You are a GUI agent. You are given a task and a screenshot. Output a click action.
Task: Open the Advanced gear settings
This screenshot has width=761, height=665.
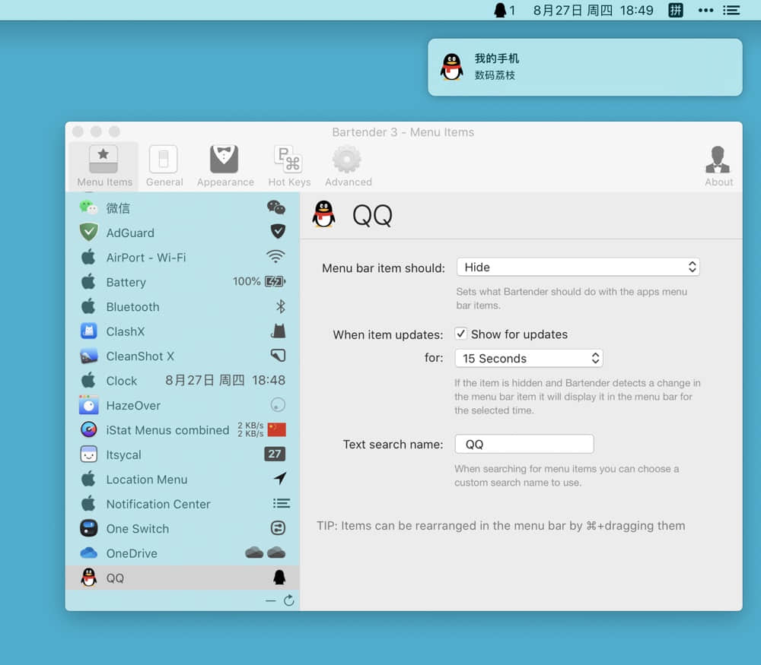348,166
